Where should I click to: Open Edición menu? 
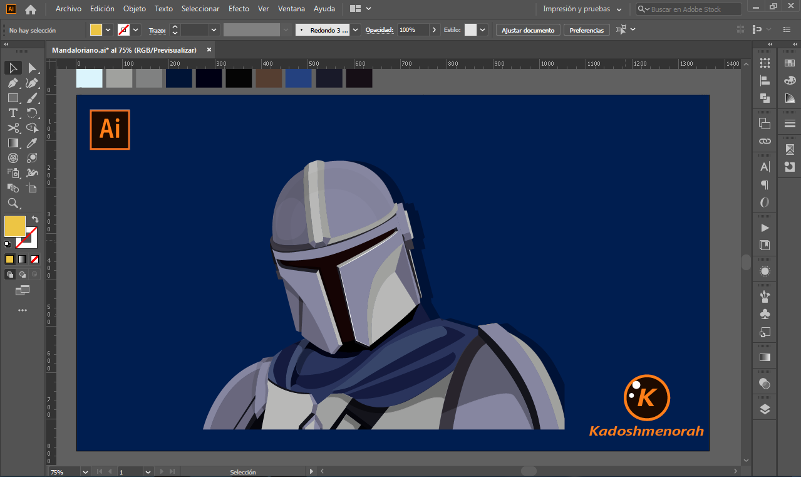pos(102,9)
